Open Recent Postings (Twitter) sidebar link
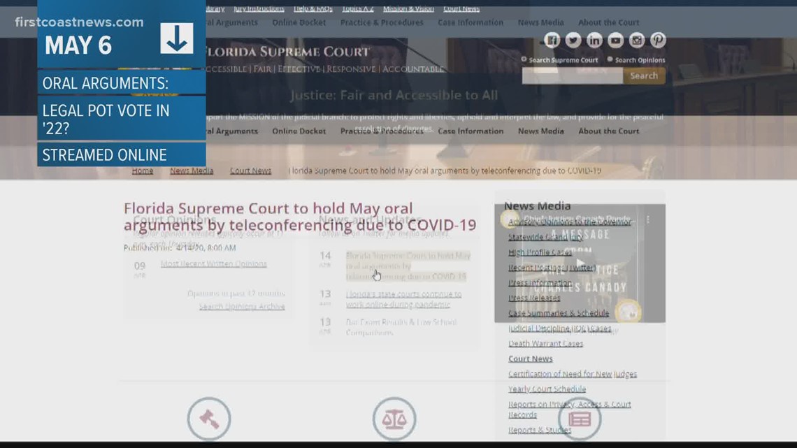 click(x=552, y=267)
